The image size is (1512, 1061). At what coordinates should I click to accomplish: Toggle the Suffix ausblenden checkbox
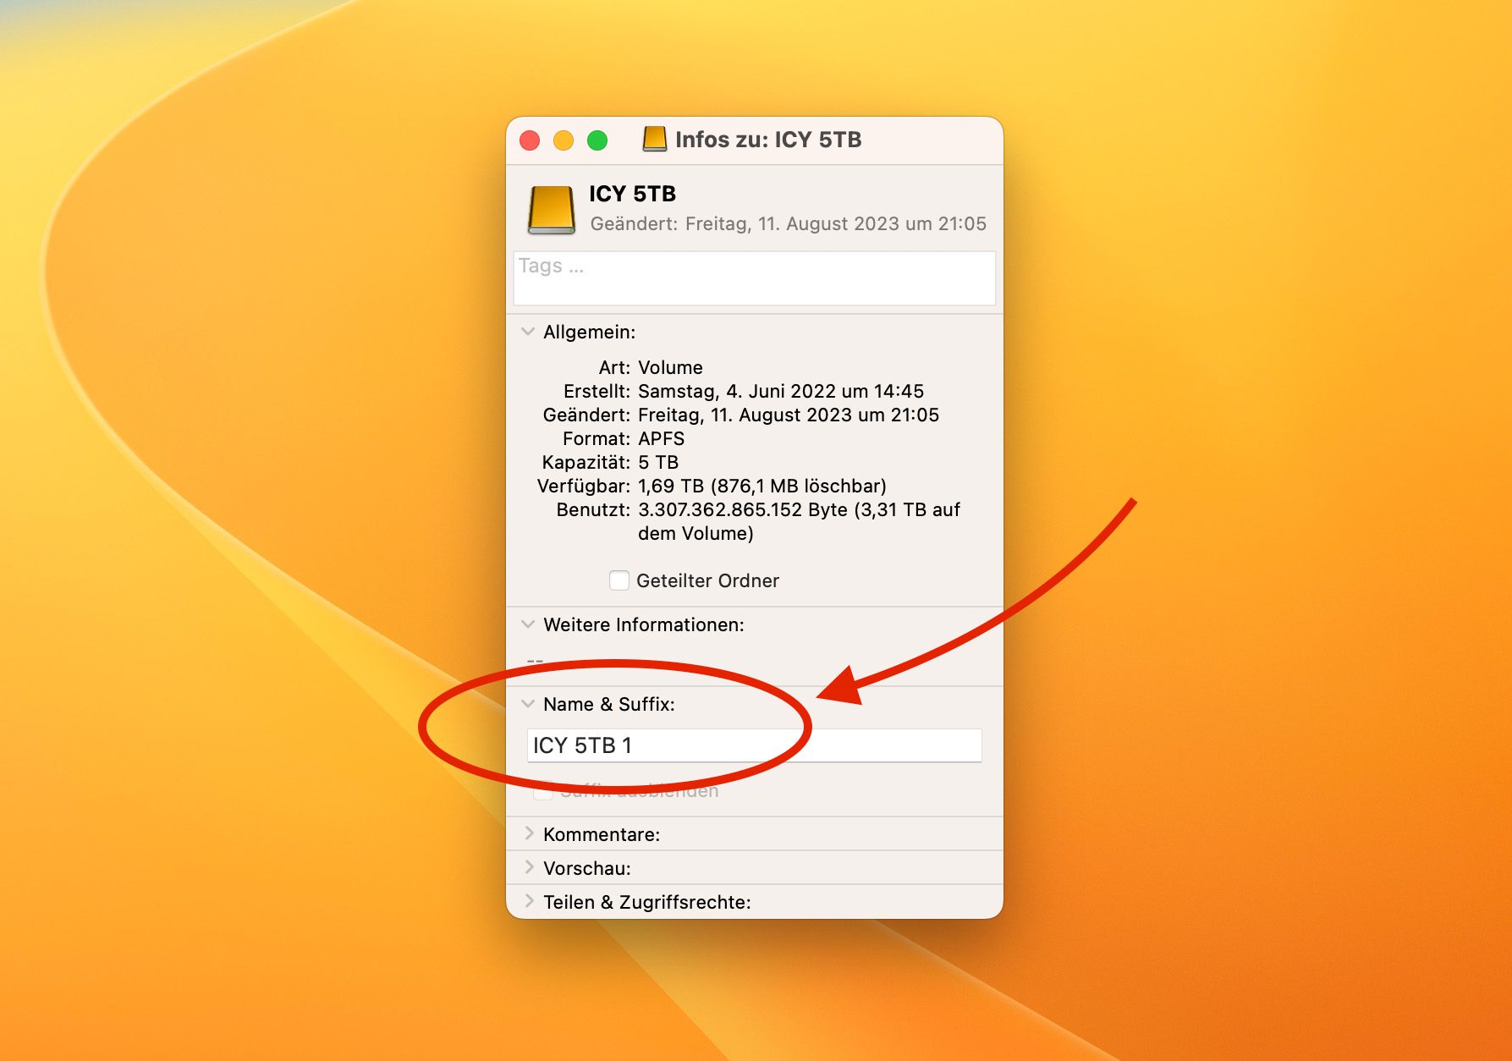pos(543,792)
